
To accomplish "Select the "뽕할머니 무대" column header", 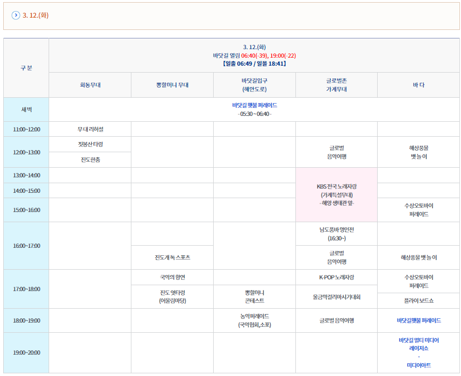I will [173, 85].
